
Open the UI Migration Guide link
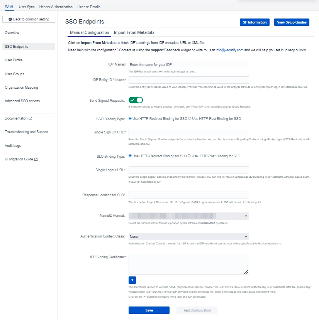tap(19, 159)
